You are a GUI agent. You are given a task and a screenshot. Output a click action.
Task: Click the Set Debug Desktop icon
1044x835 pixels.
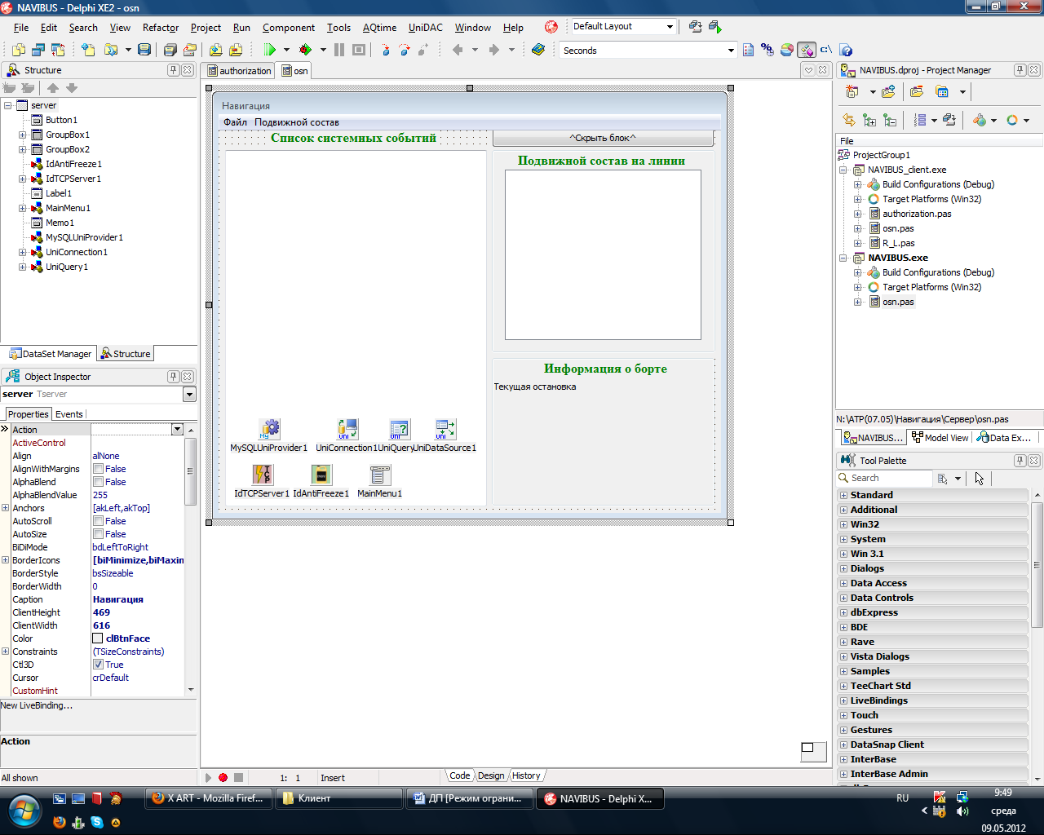pyautogui.click(x=714, y=26)
